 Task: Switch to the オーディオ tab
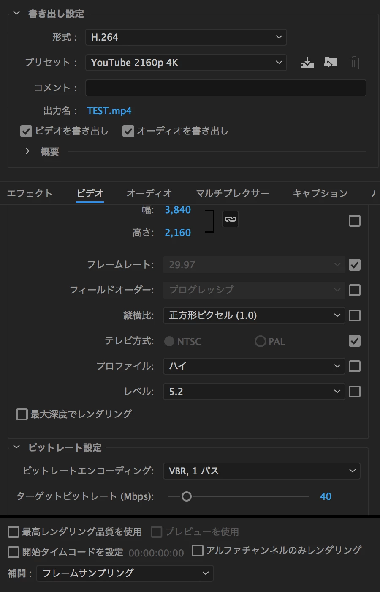pos(149,193)
